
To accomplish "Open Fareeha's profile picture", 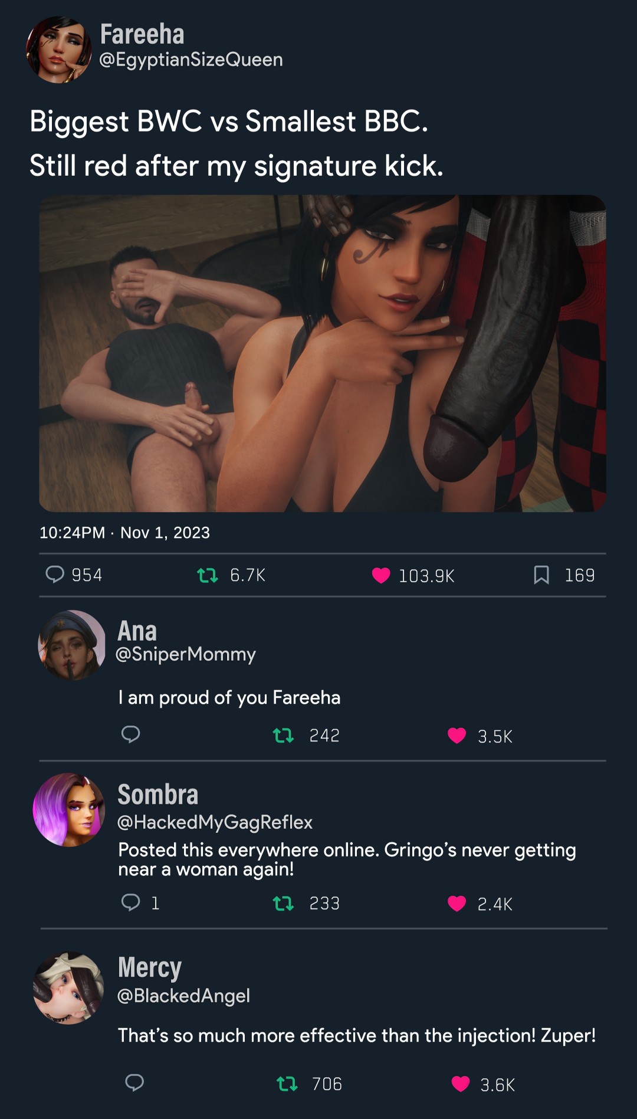I will (59, 50).
